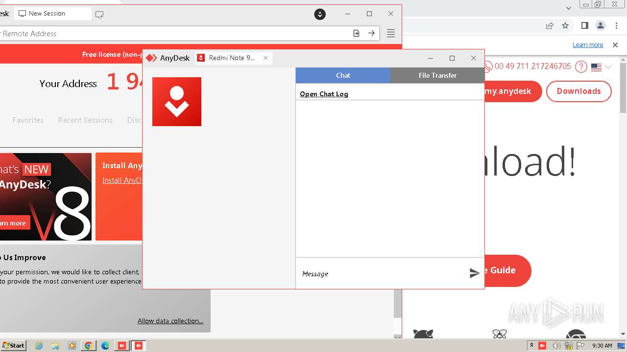Click the network tray icon

(569, 346)
